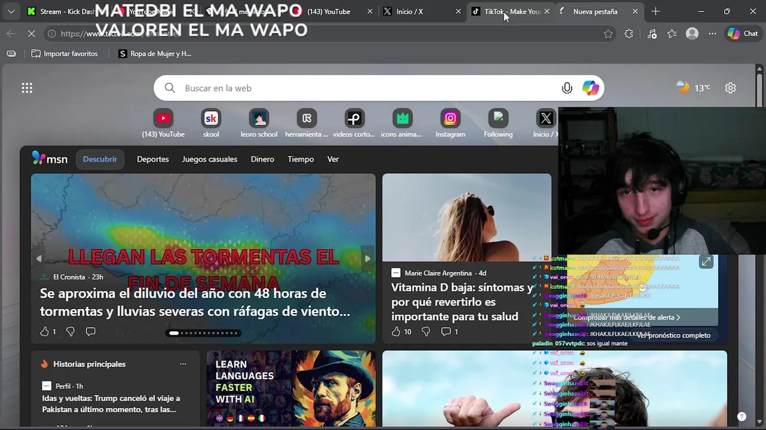The height and width of the screenshot is (430, 766).
Task: Open page settings gear icon
Action: [x=730, y=88]
